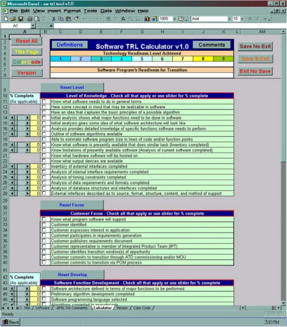
Task: Create a new workbook with the New icon
Action: coord(6,19)
